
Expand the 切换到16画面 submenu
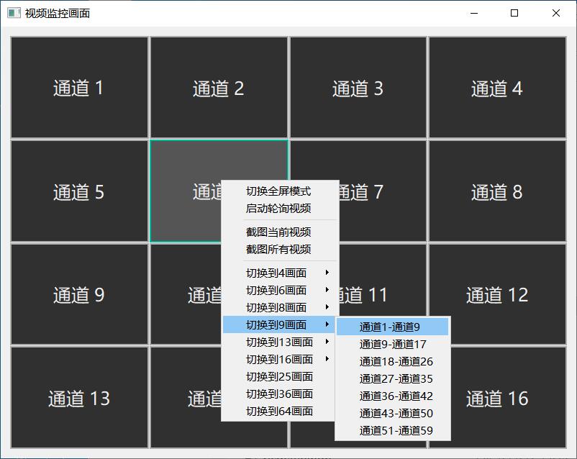[x=278, y=360]
